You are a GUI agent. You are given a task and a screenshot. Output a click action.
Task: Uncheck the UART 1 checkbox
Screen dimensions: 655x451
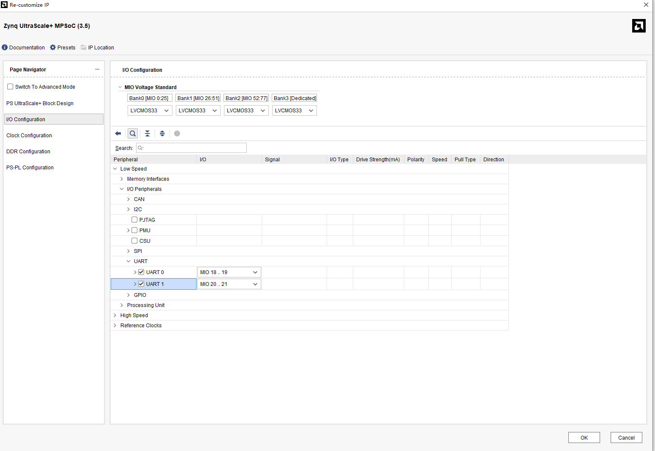(x=141, y=284)
